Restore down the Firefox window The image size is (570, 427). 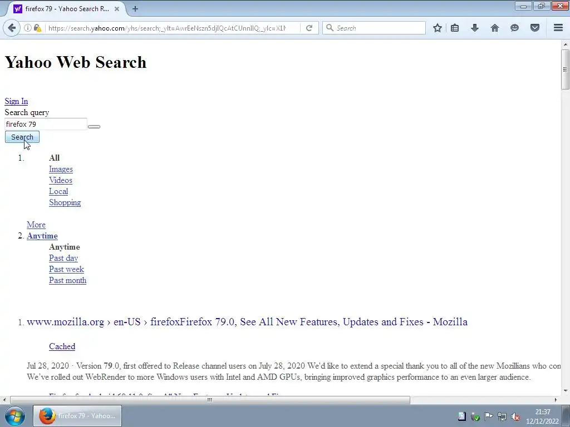tap(542, 6)
